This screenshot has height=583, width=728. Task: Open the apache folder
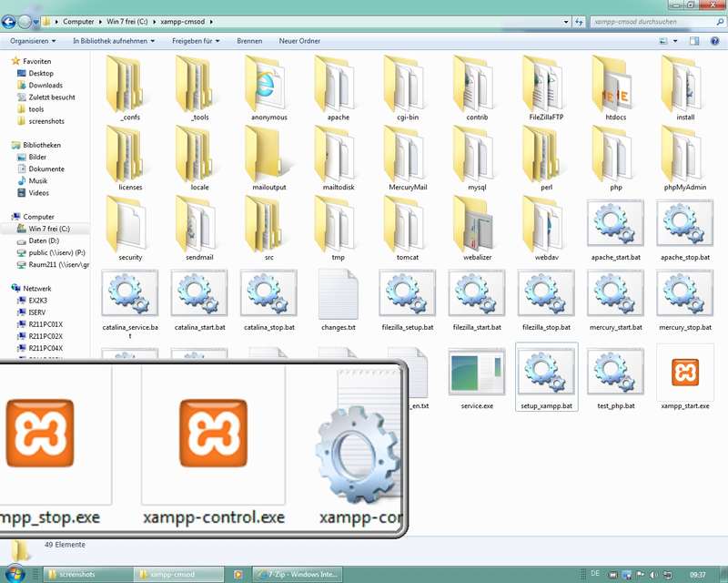pyautogui.click(x=338, y=88)
